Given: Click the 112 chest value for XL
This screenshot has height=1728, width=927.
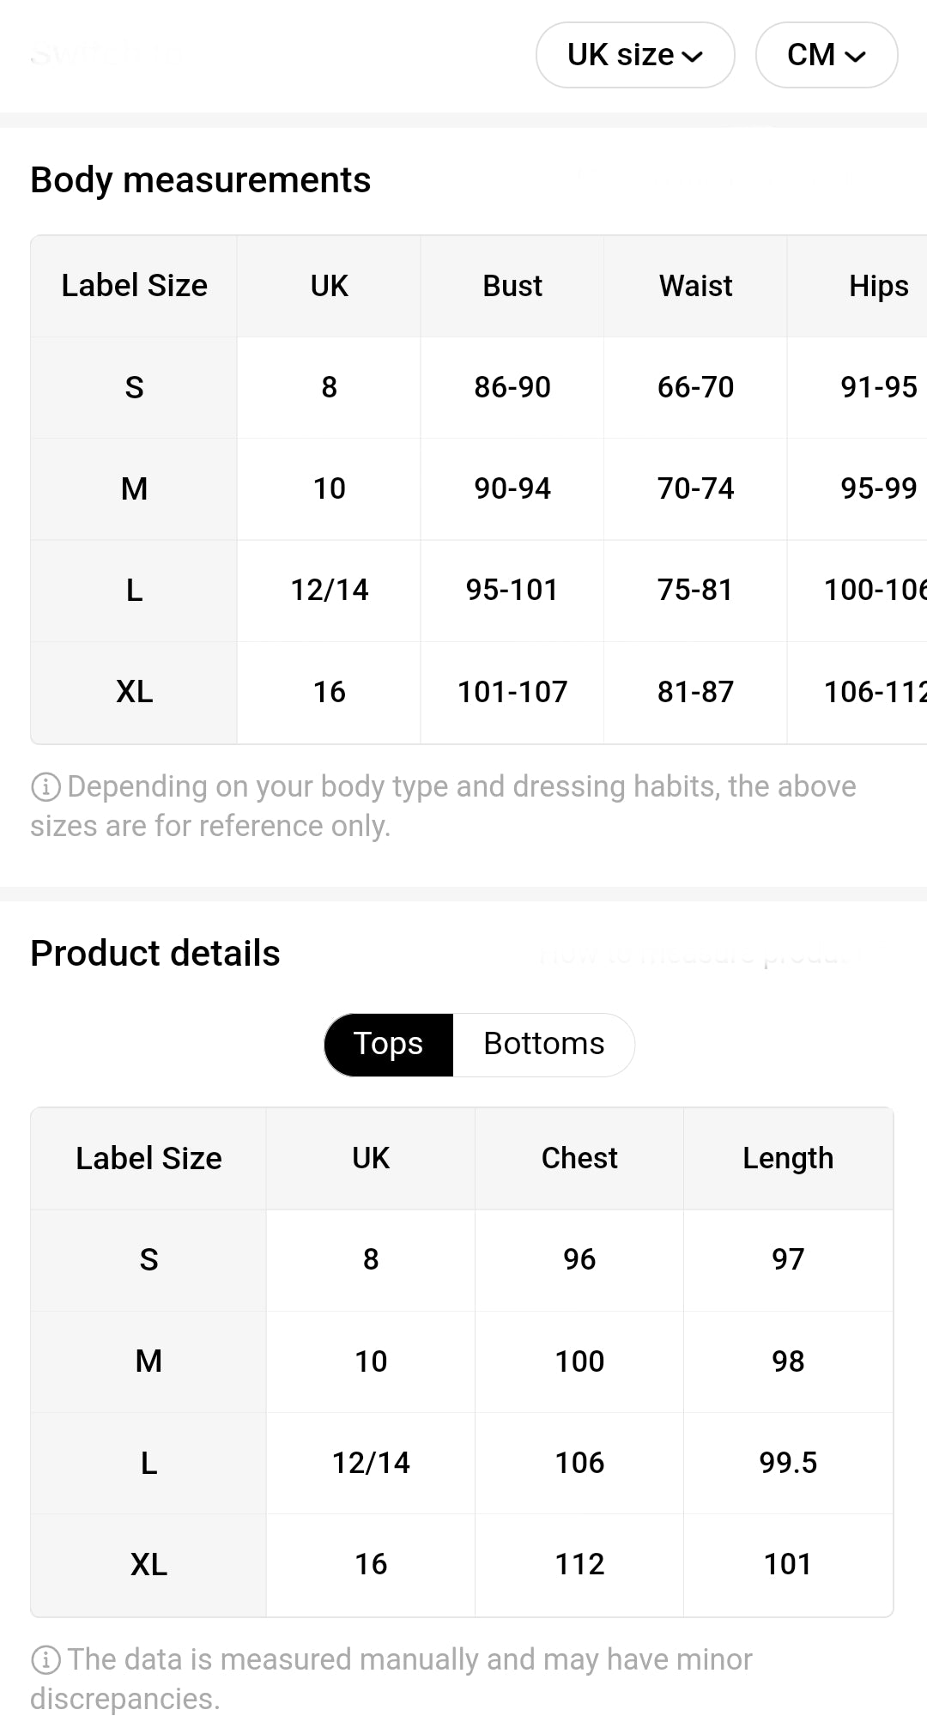Looking at the screenshot, I should tap(579, 1564).
